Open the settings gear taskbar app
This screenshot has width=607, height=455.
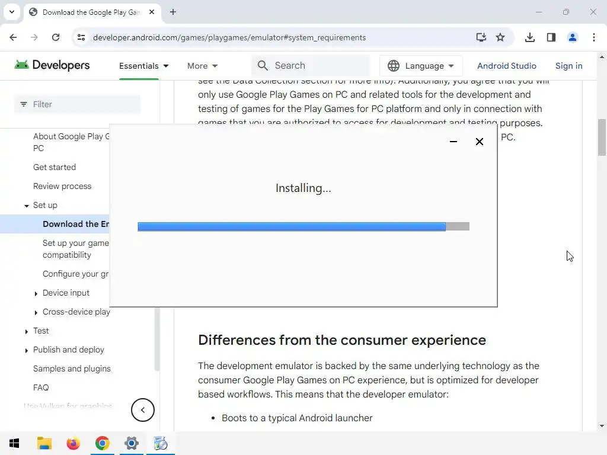[x=131, y=443]
